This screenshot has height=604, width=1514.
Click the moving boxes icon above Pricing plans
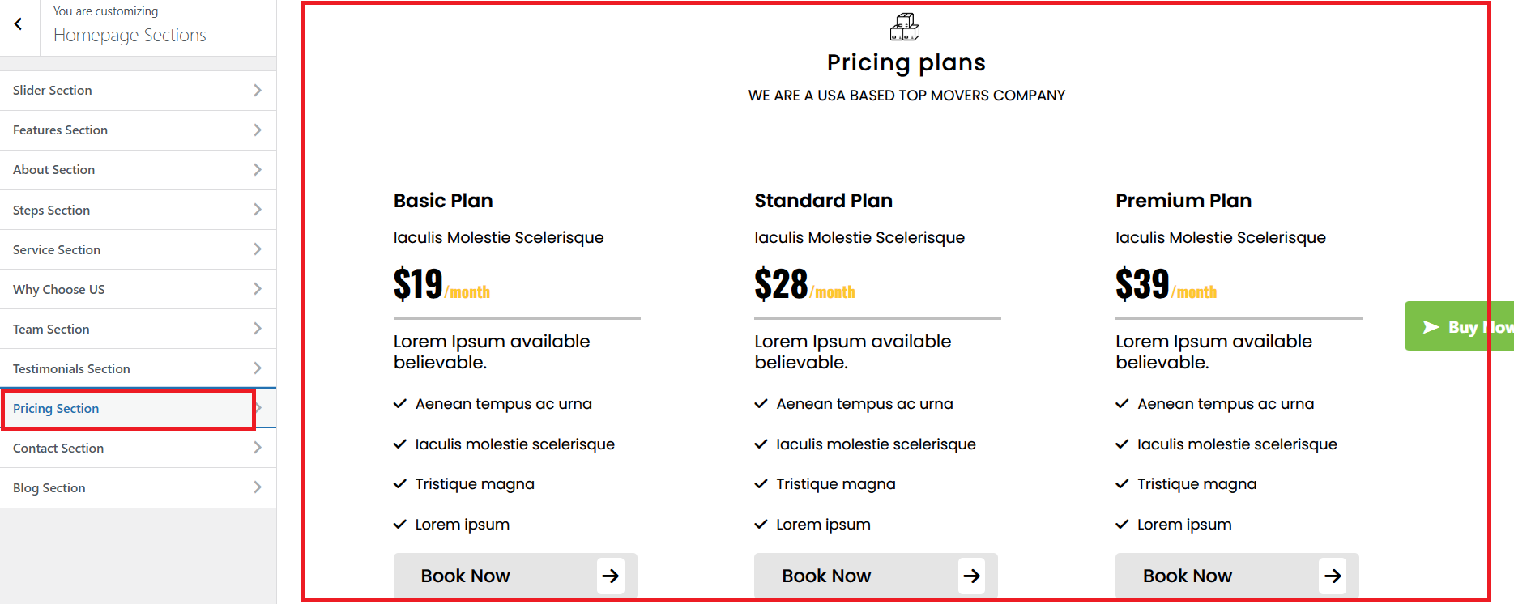pyautogui.click(x=905, y=27)
